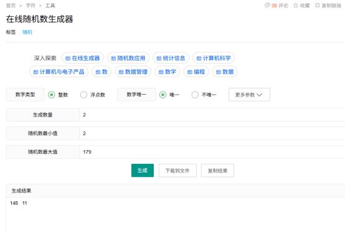Click the 生成结果 header text

coord(21,191)
